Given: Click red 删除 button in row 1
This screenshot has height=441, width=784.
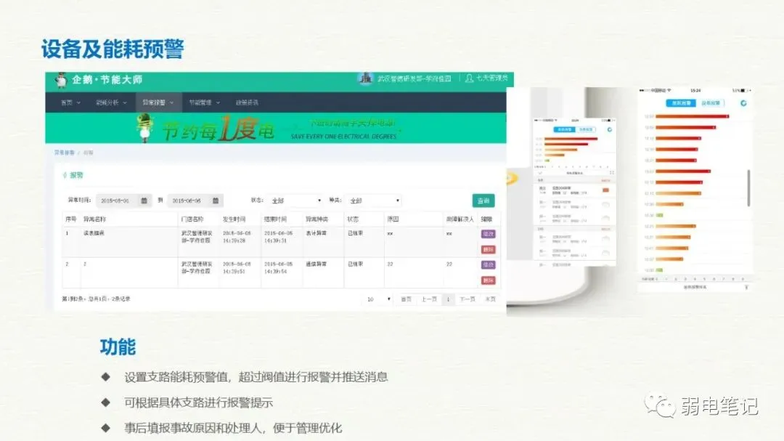Looking at the screenshot, I should click(488, 249).
